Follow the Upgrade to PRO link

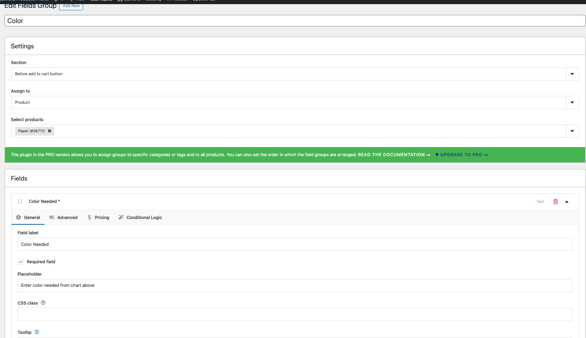tap(461, 155)
